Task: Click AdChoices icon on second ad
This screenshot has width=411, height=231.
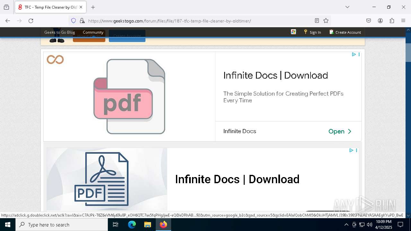Action: 351,150
